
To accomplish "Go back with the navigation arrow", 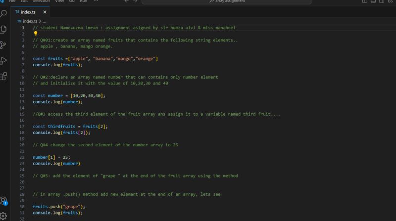I will (x=127, y=1).
